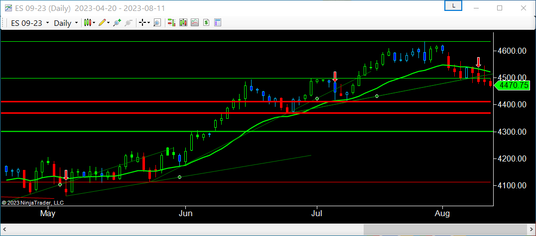Click the zoom out magnifier icon
Image resolution: width=536 pixels, height=236 pixels.
click(x=129, y=23)
